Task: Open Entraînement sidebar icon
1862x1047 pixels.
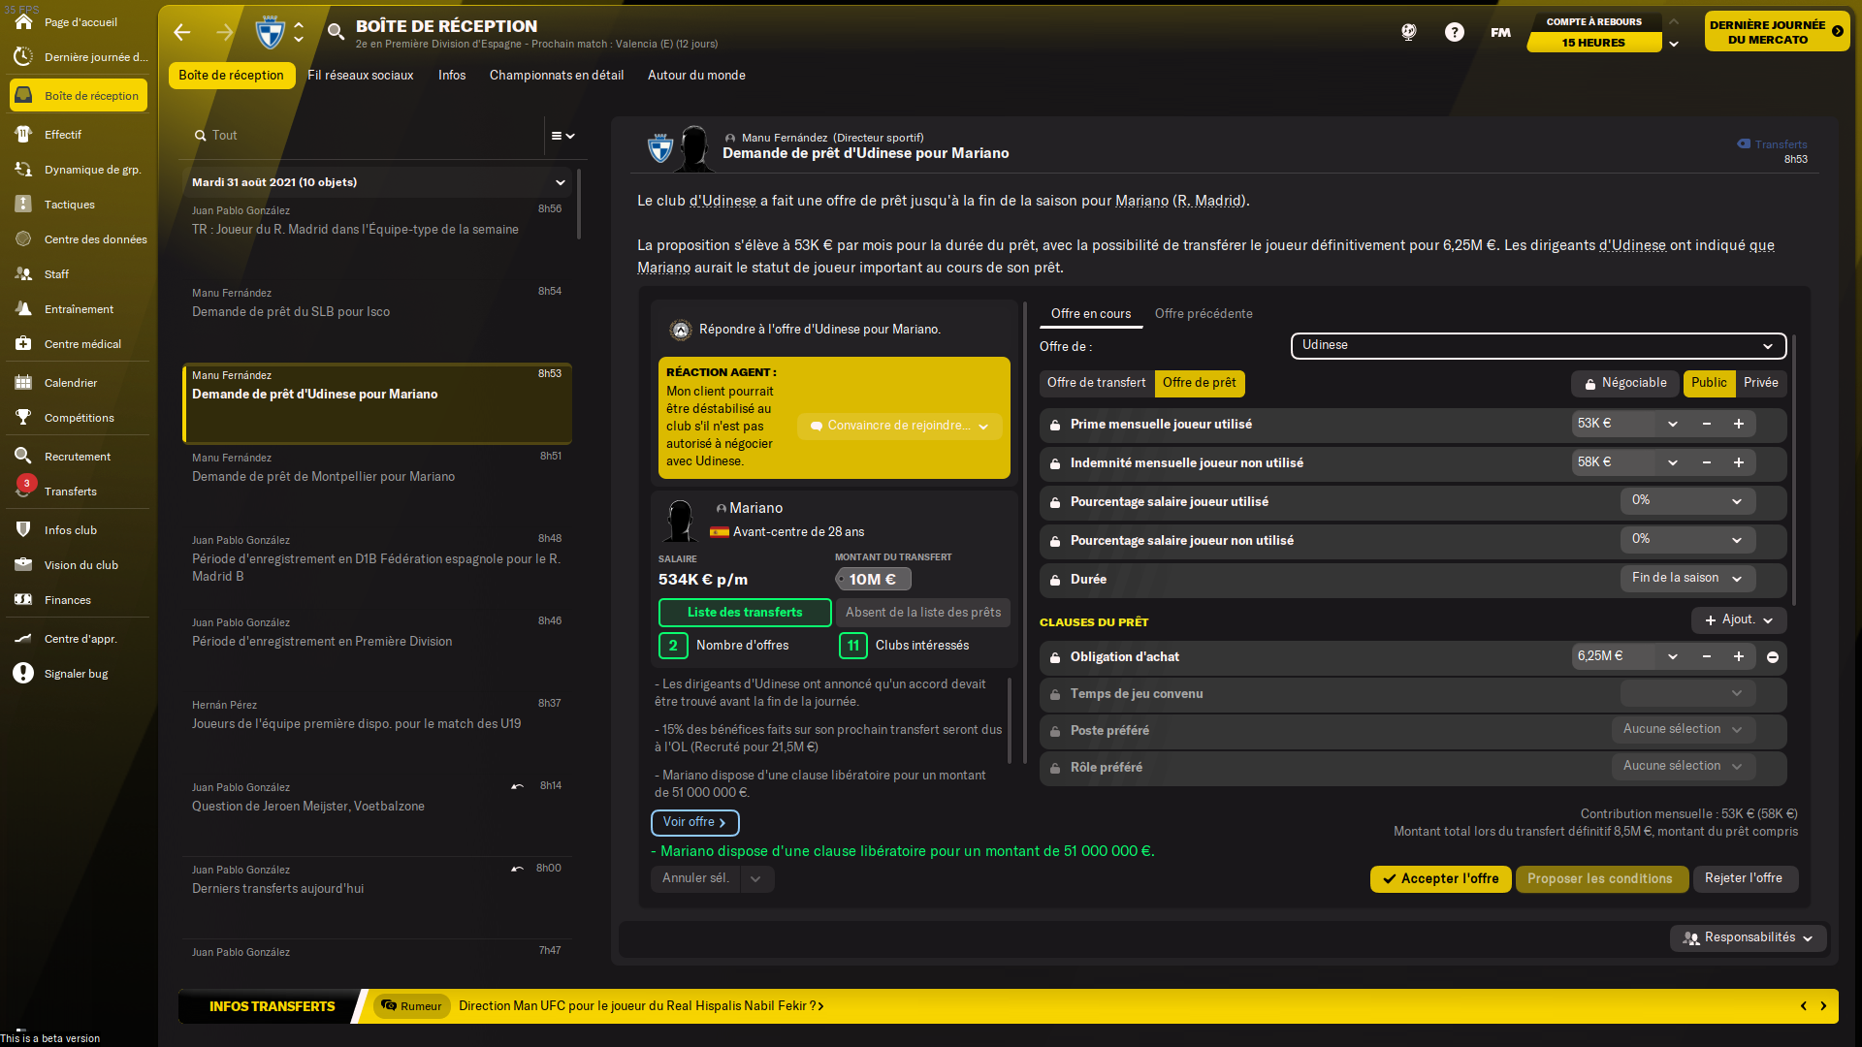Action: pos(23,309)
